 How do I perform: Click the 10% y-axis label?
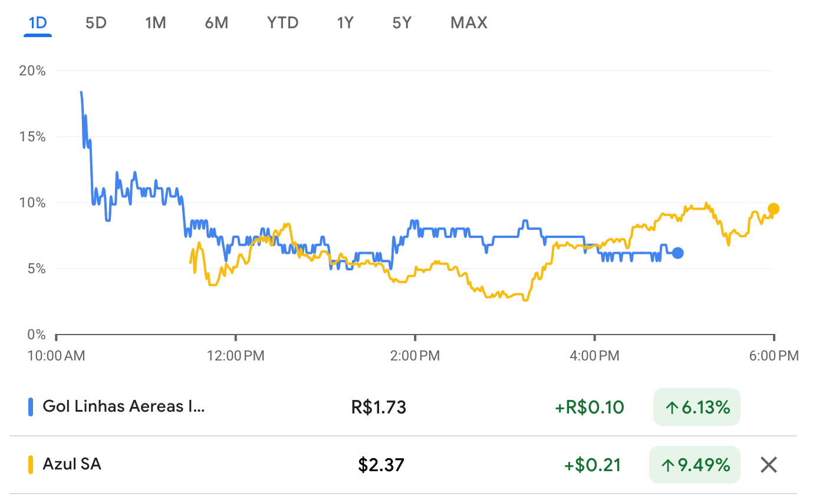(x=32, y=203)
